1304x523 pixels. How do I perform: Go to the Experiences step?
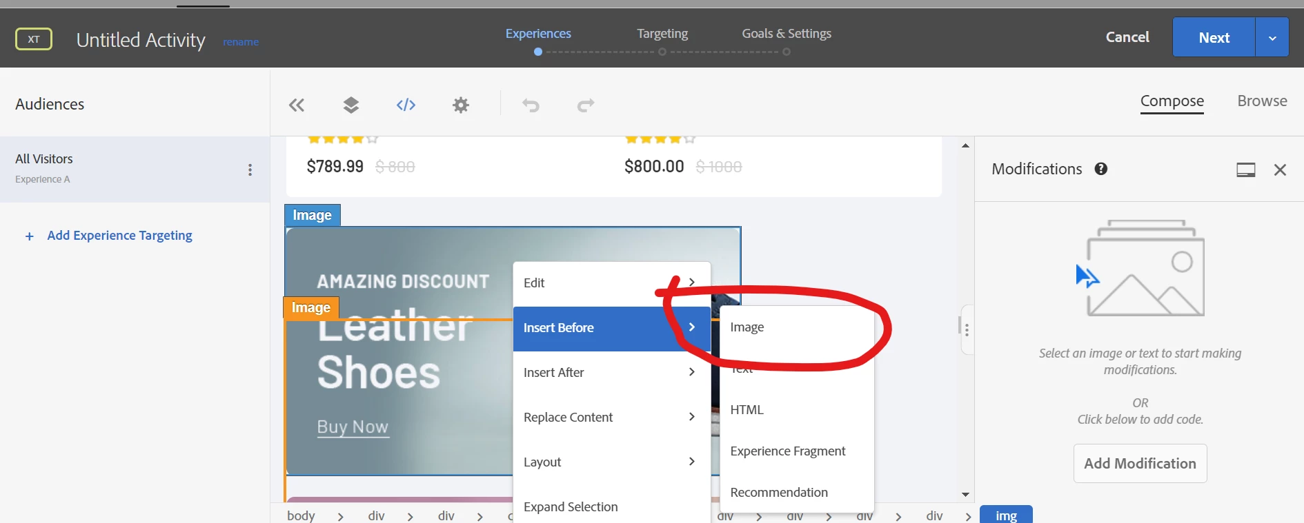coord(538,33)
